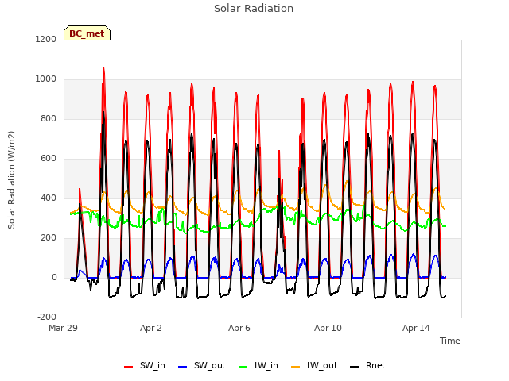
Task: Click the Apr 6 x-axis tick label
Action: coord(239,328)
